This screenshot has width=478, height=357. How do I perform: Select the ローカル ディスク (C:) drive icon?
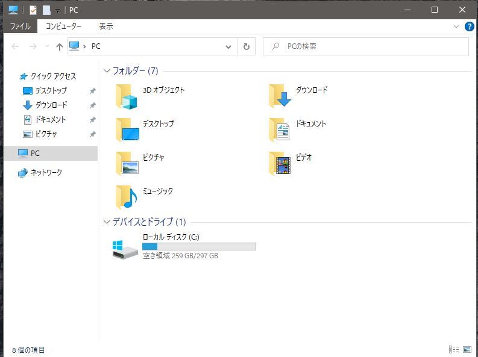(x=125, y=250)
